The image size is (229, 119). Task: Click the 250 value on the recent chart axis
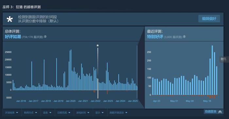[x=149, y=52]
